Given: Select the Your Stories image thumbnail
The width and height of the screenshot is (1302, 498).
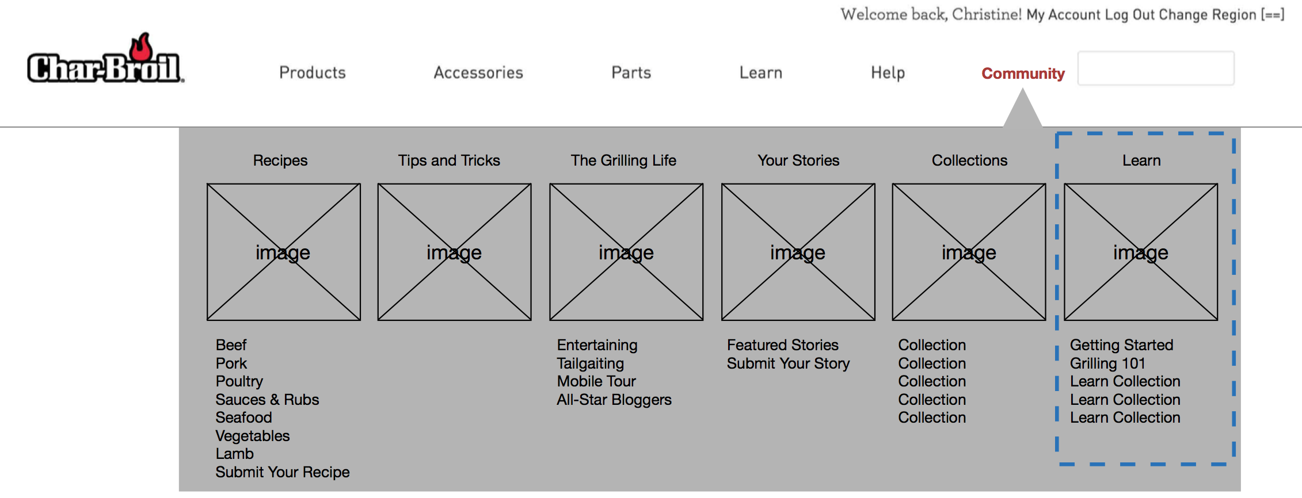Looking at the screenshot, I should pyautogui.click(x=798, y=252).
